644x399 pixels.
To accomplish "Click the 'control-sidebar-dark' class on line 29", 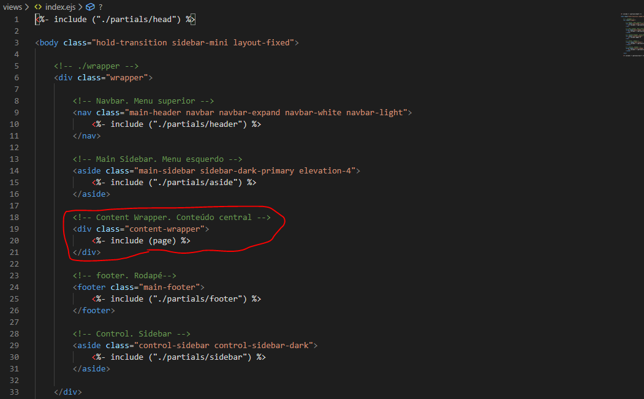I will click(x=261, y=346).
